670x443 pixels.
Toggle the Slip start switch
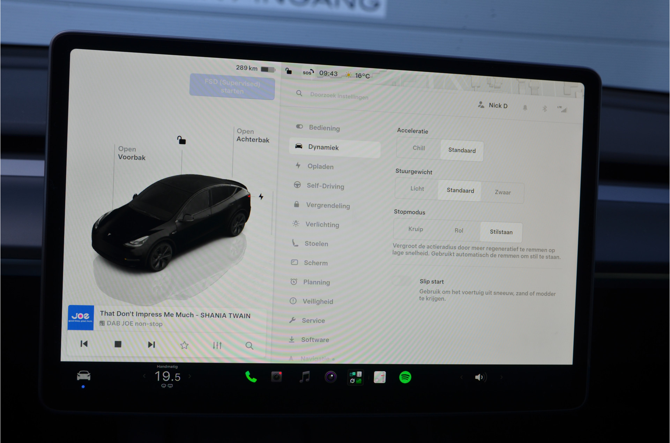402,281
